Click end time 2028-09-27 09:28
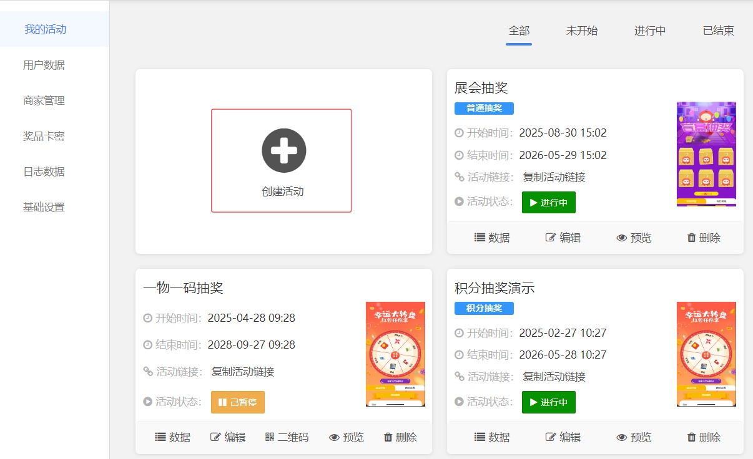Viewport: 753px width, 459px height. [x=252, y=345]
